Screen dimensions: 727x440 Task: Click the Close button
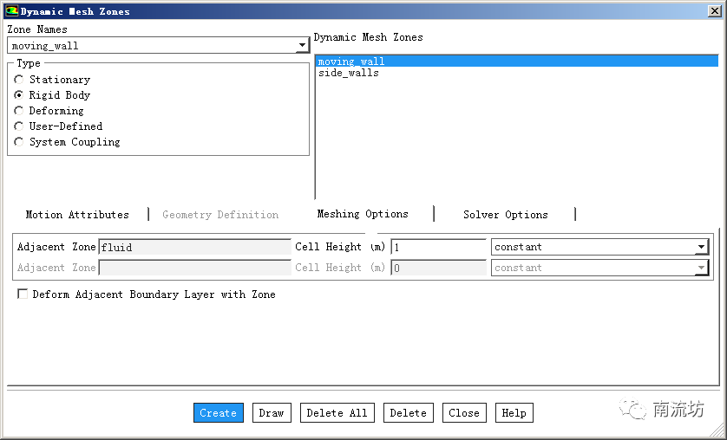[464, 412]
